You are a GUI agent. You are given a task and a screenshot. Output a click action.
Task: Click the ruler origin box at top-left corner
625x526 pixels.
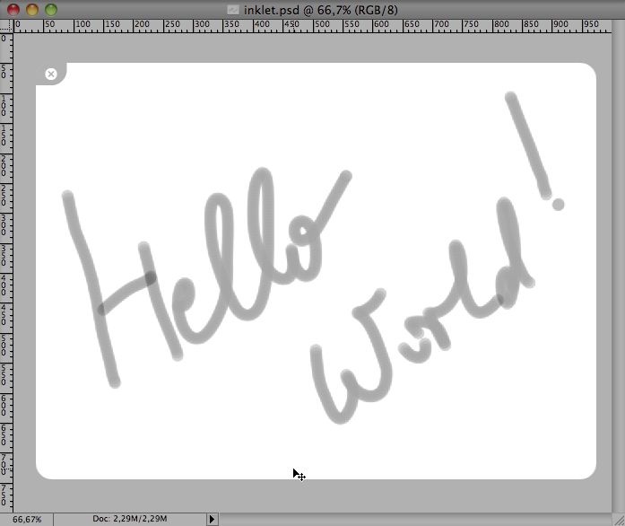pyautogui.click(x=5, y=25)
